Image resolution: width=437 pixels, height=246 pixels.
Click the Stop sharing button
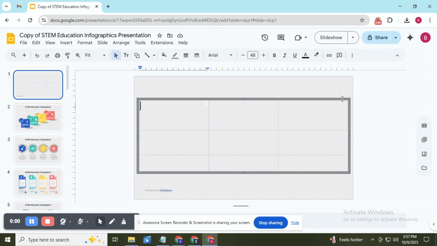point(270,222)
